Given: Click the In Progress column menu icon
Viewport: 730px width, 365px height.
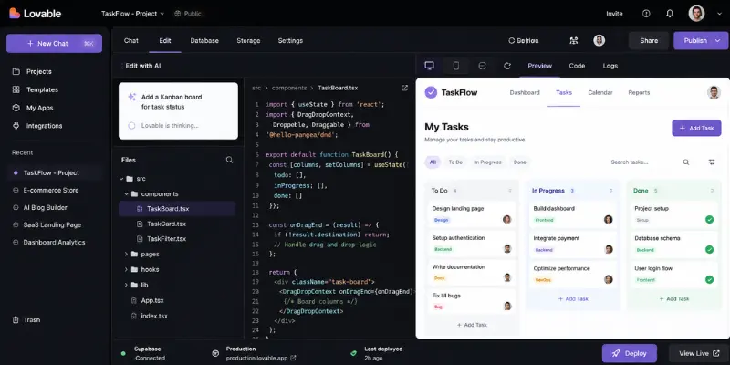Looking at the screenshot, I should [x=610, y=191].
